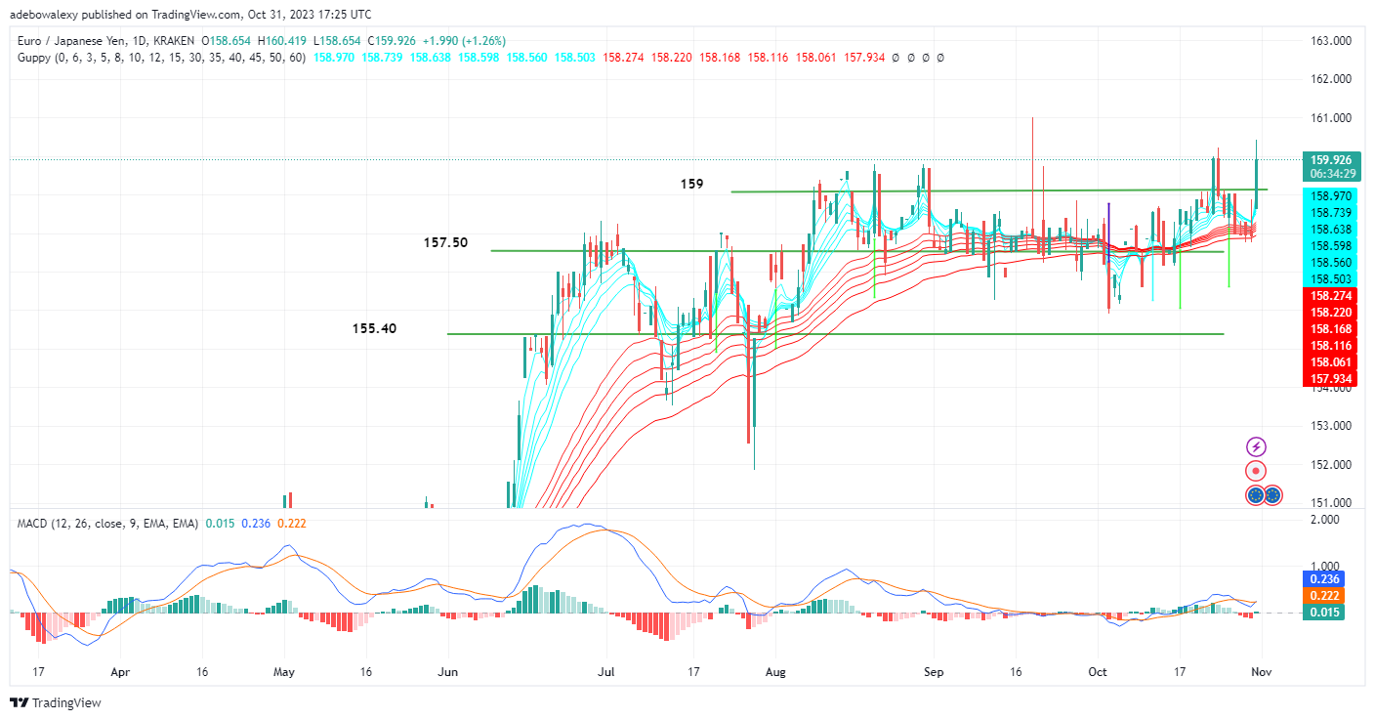
Task: Click the red 157.934 tag on price axis
Action: pyautogui.click(x=1330, y=378)
